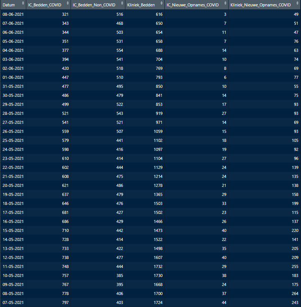Select date cell 23-05-2021
Viewport: 301px width, 307px height.
(x=13, y=158)
